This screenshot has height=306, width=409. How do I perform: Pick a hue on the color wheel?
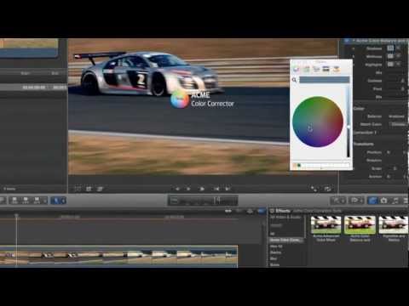[x=318, y=122]
